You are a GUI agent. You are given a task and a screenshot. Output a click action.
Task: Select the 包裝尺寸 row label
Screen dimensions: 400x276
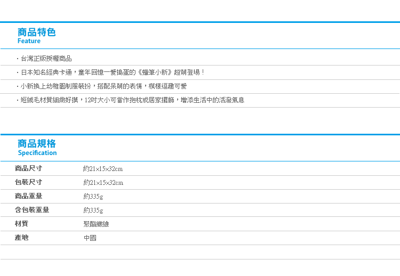[x=28, y=182]
